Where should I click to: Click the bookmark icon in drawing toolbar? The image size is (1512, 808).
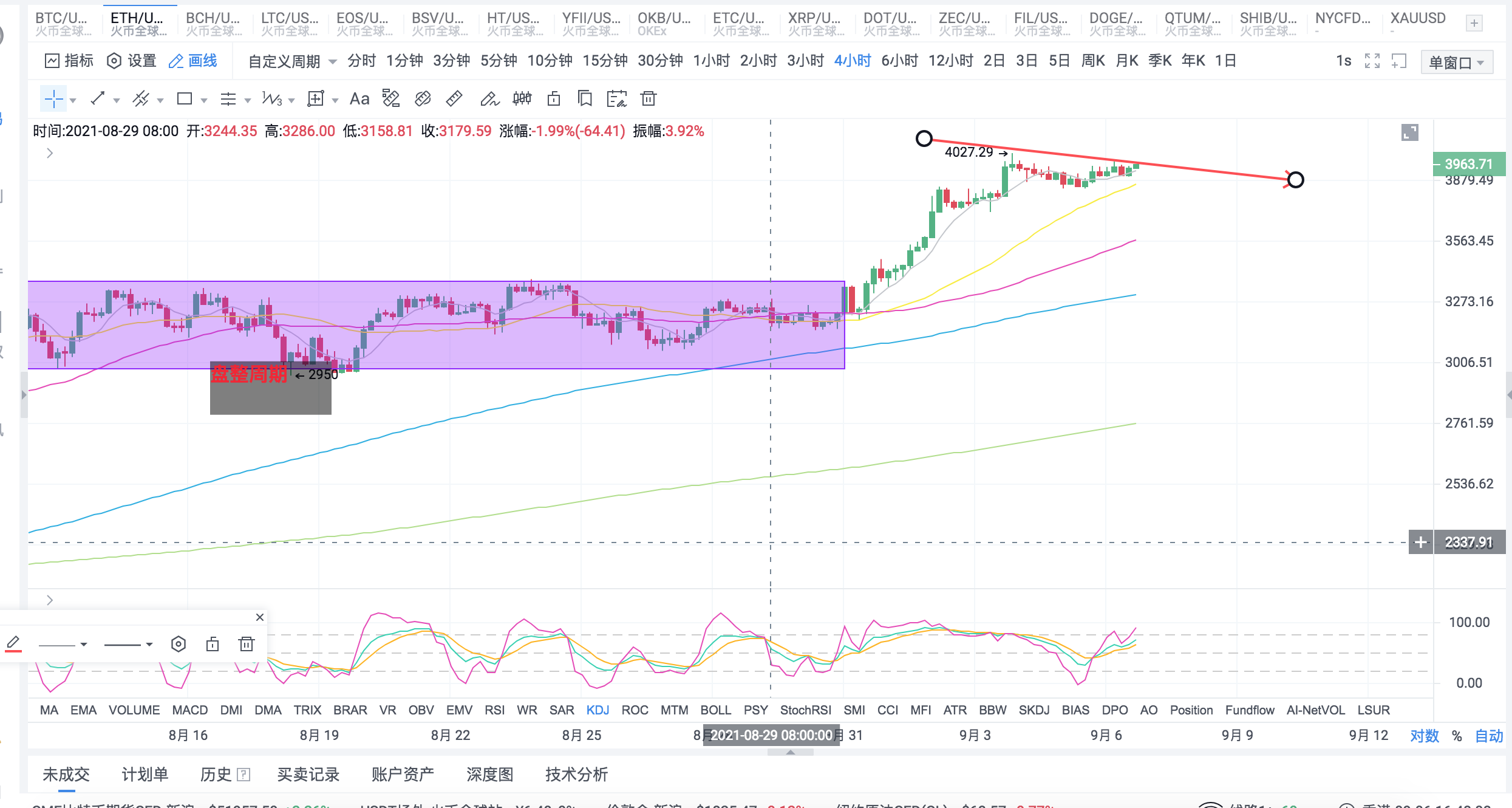[585, 98]
